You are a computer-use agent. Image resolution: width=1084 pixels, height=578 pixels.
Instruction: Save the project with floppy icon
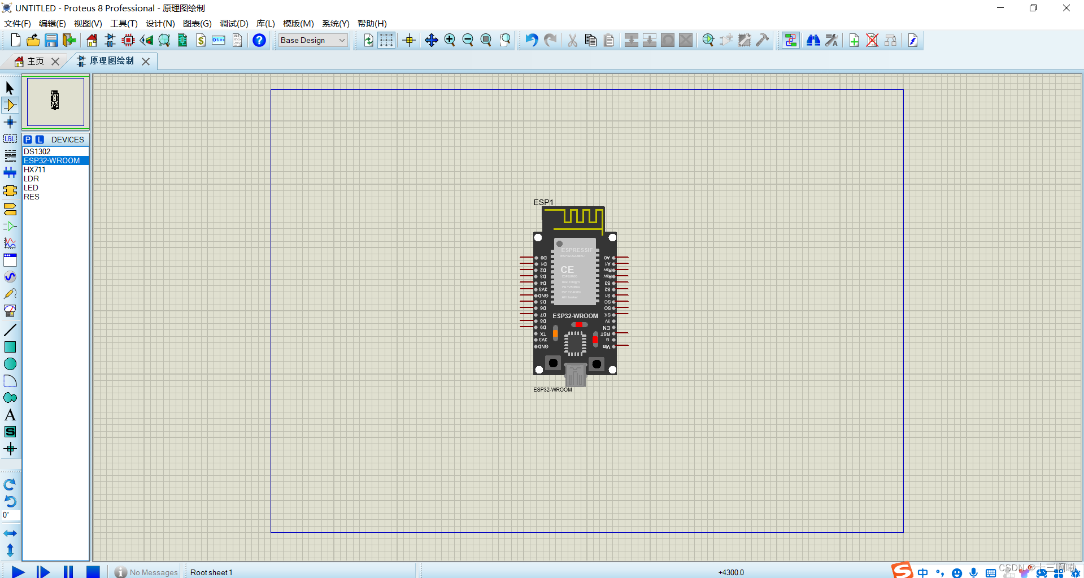pyautogui.click(x=51, y=40)
